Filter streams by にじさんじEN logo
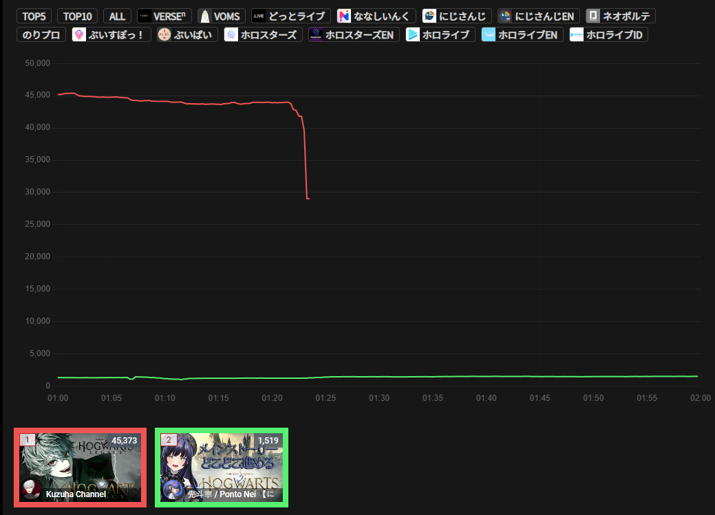 coord(539,17)
